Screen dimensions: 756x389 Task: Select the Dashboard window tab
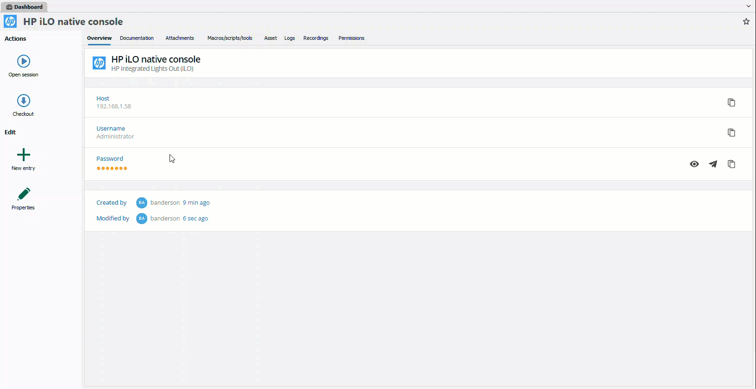point(24,7)
